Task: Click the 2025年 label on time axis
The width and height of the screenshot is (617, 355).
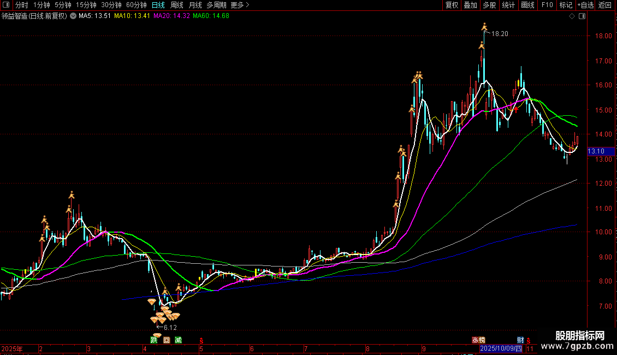Action: (x=12, y=349)
